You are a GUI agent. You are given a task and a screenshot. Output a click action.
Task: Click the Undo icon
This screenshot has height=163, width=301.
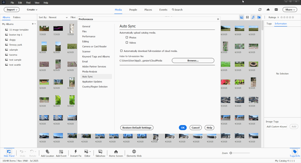pyautogui.click(x=21, y=152)
